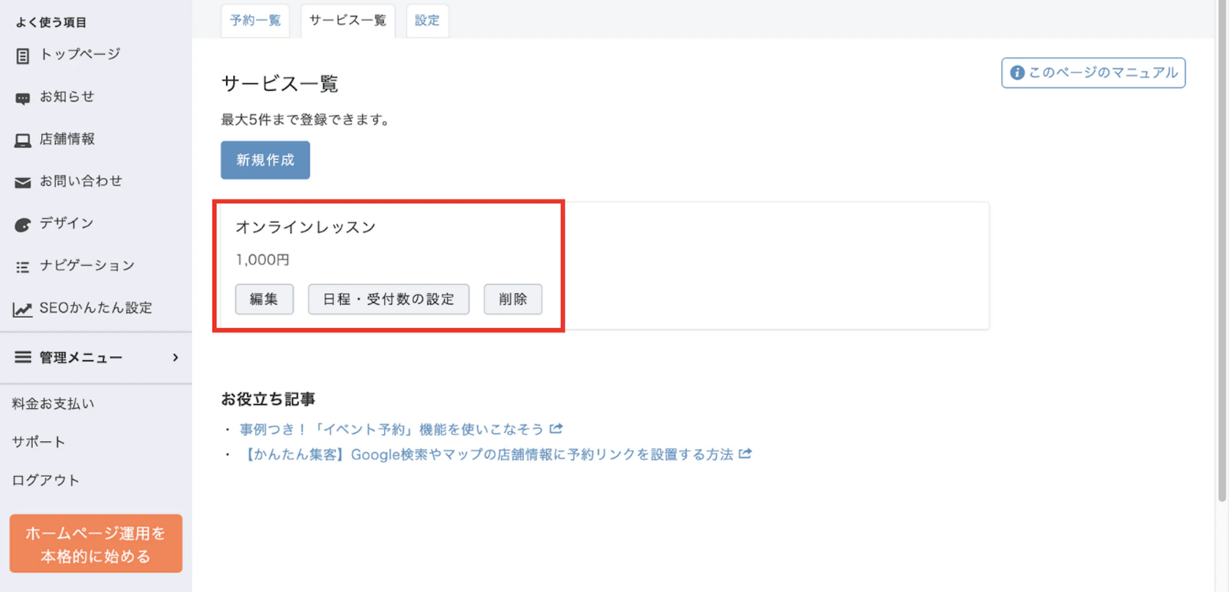Image resolution: width=1229 pixels, height=592 pixels.
Task: Click the 店舗情報 laptop icon
Action: [x=23, y=140]
